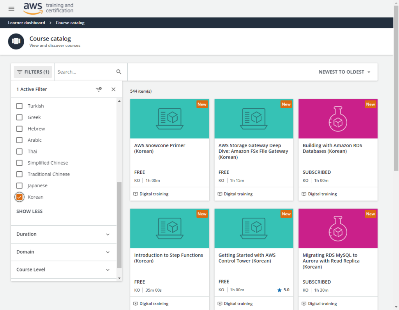Expand the Course Level filter section
This screenshot has width=399, height=310.
64,269
